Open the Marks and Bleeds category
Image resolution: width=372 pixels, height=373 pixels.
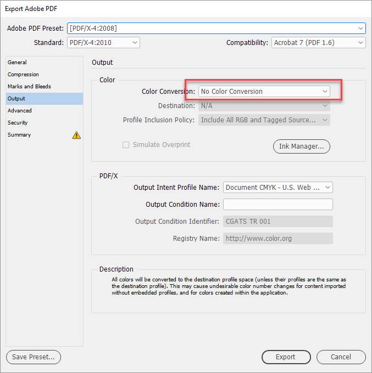45,86
